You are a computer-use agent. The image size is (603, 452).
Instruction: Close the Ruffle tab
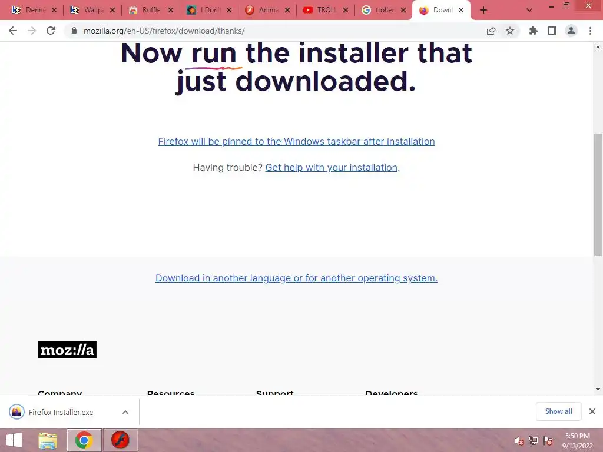171,11
